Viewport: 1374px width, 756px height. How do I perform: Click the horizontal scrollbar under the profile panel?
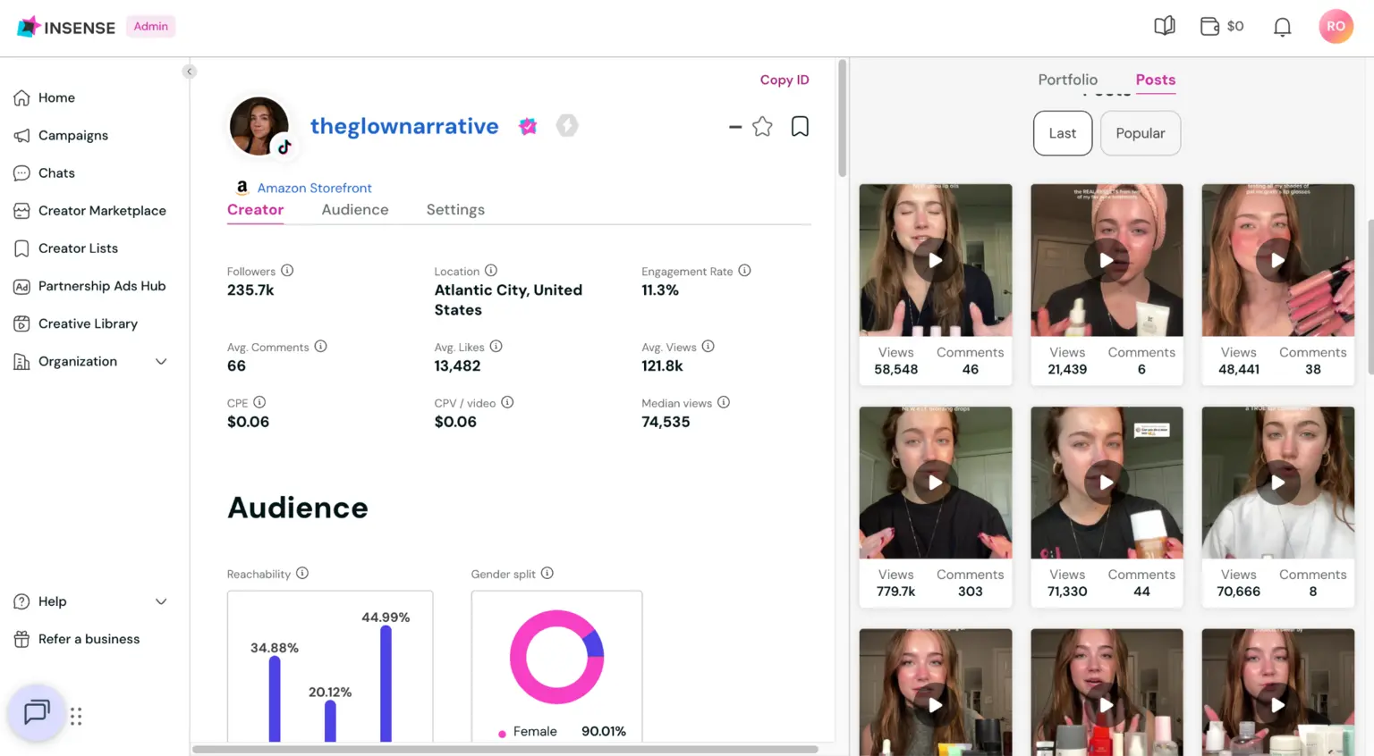[x=505, y=749]
